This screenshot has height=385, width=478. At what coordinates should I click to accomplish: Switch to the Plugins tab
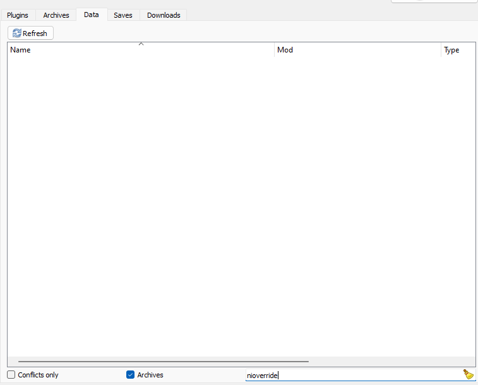(x=18, y=15)
